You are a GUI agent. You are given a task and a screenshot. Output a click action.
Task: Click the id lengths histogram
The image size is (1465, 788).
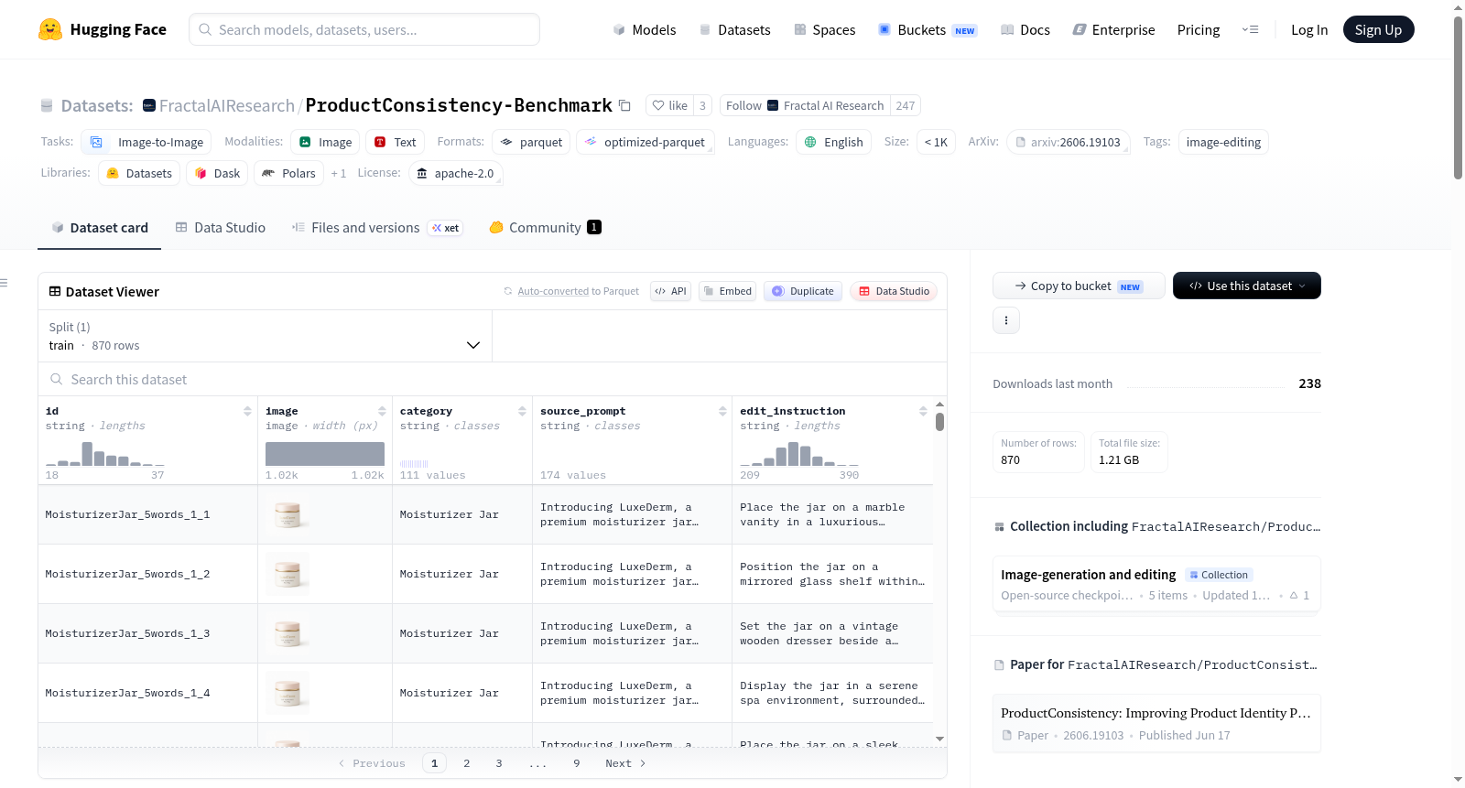pos(105,454)
